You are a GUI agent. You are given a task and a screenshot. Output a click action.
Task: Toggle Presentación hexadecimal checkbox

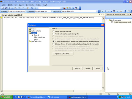[53, 31]
